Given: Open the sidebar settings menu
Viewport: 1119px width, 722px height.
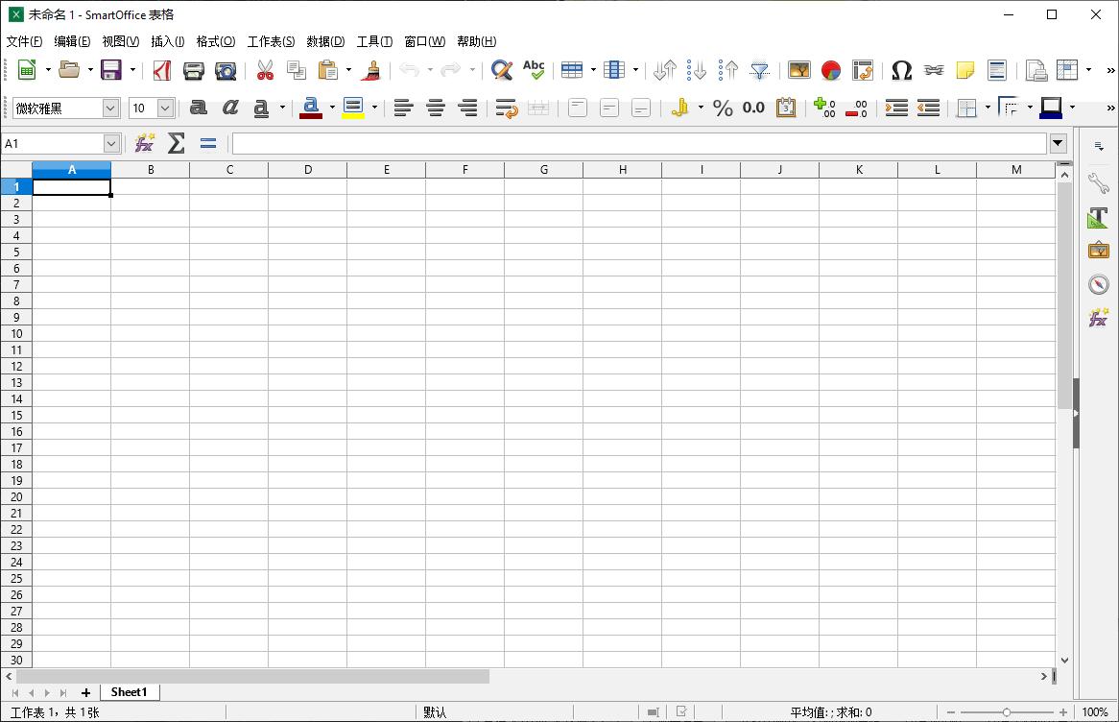Looking at the screenshot, I should 1099,146.
